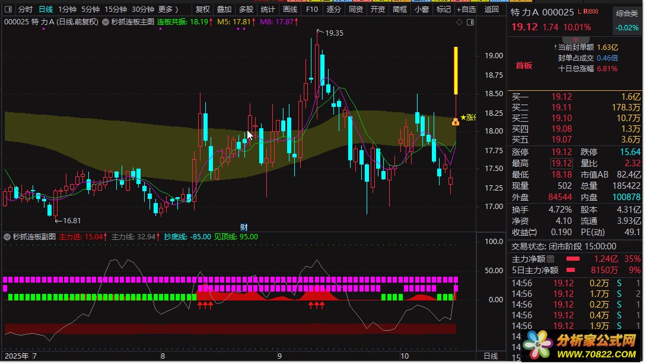
Task: Select the 日线 period tab
Action: [x=46, y=9]
